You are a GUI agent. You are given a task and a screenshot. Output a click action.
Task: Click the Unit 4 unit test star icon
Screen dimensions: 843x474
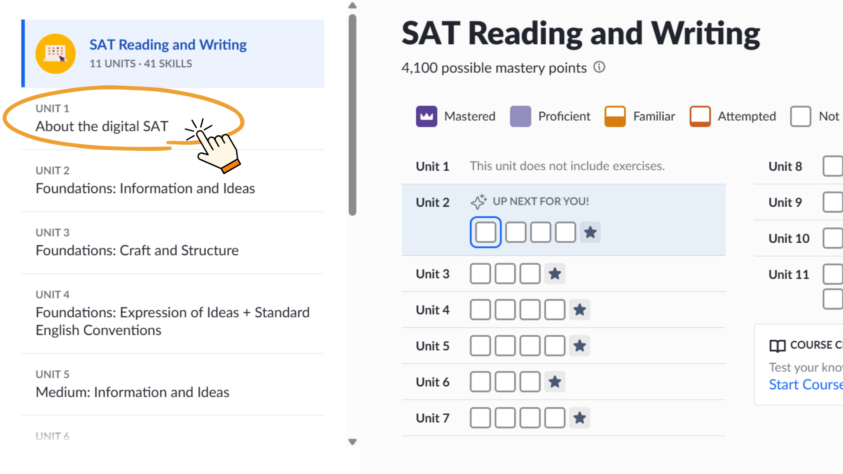(x=580, y=310)
